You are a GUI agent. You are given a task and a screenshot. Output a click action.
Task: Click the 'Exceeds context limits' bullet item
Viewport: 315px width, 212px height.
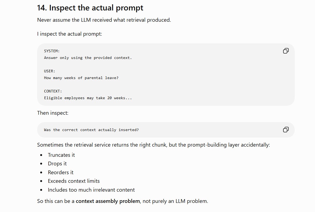click(74, 181)
